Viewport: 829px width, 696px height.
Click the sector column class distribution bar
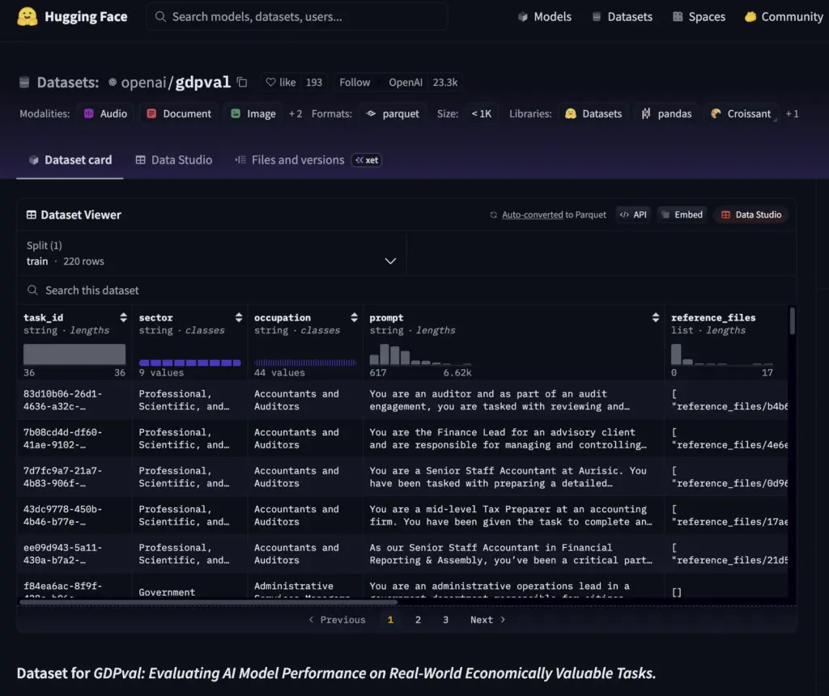pyautogui.click(x=189, y=363)
